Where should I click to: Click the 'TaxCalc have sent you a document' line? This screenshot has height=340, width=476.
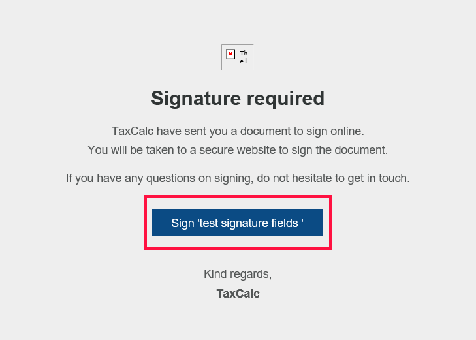pyautogui.click(x=238, y=131)
